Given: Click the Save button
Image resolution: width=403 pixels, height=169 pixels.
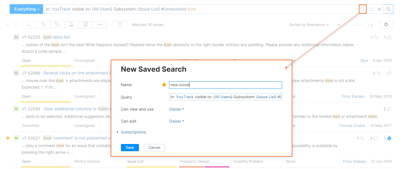Looking at the screenshot, I should pyautogui.click(x=130, y=148).
